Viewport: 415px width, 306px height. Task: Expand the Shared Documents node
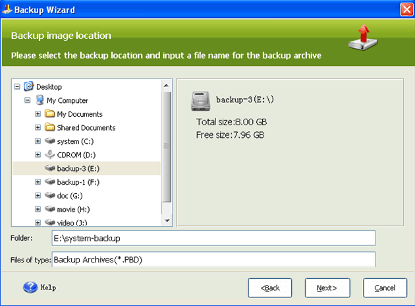click(38, 127)
